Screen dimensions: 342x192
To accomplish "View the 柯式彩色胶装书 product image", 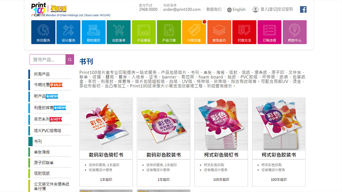I will coord(279,124).
